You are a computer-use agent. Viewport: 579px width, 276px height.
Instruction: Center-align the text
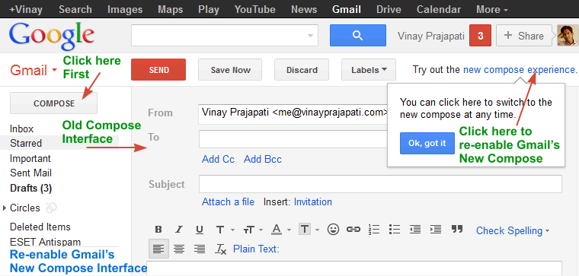click(x=179, y=249)
